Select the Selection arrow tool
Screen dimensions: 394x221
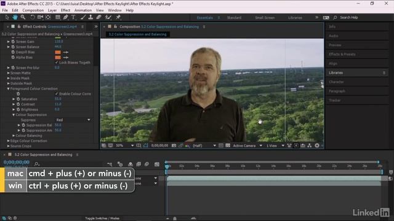point(7,17)
